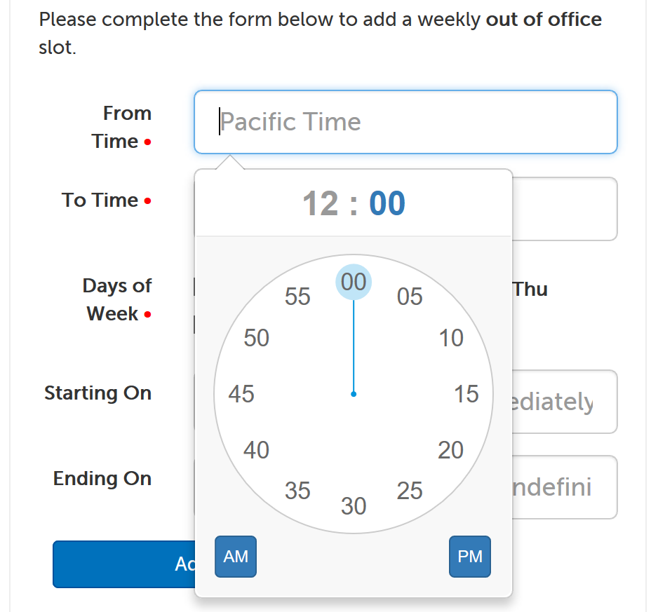Image resolution: width=658 pixels, height=612 pixels.
Task: Select 45 on the minute dial
Action: tap(241, 394)
